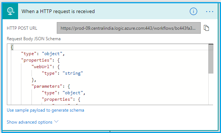Open the info icon on trigger header

[193, 11]
